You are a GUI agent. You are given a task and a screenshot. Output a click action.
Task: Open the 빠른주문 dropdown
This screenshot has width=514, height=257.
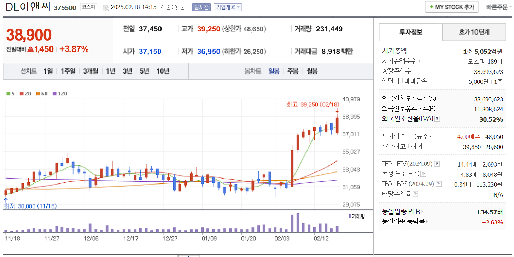499,7
